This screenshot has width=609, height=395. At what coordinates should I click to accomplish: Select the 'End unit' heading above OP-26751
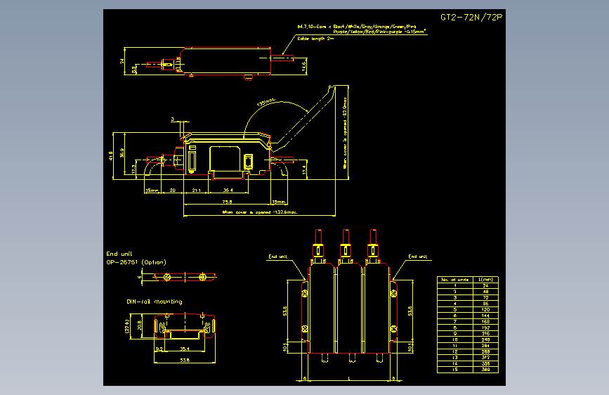pos(119,254)
